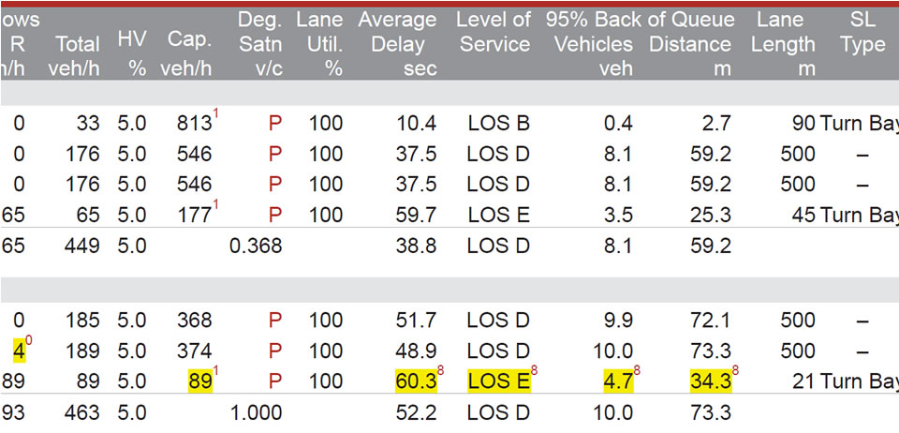
Task: Select the highlighted 34.3 queue distance value
Action: (710, 381)
